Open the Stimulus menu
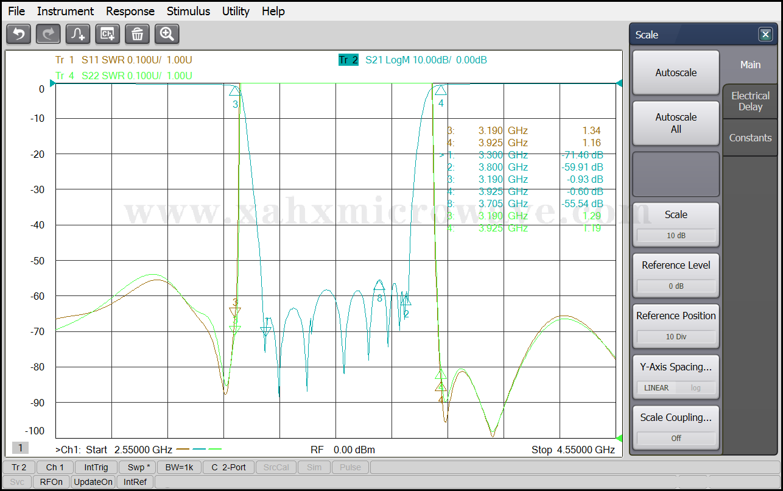The image size is (783, 491). (x=188, y=11)
